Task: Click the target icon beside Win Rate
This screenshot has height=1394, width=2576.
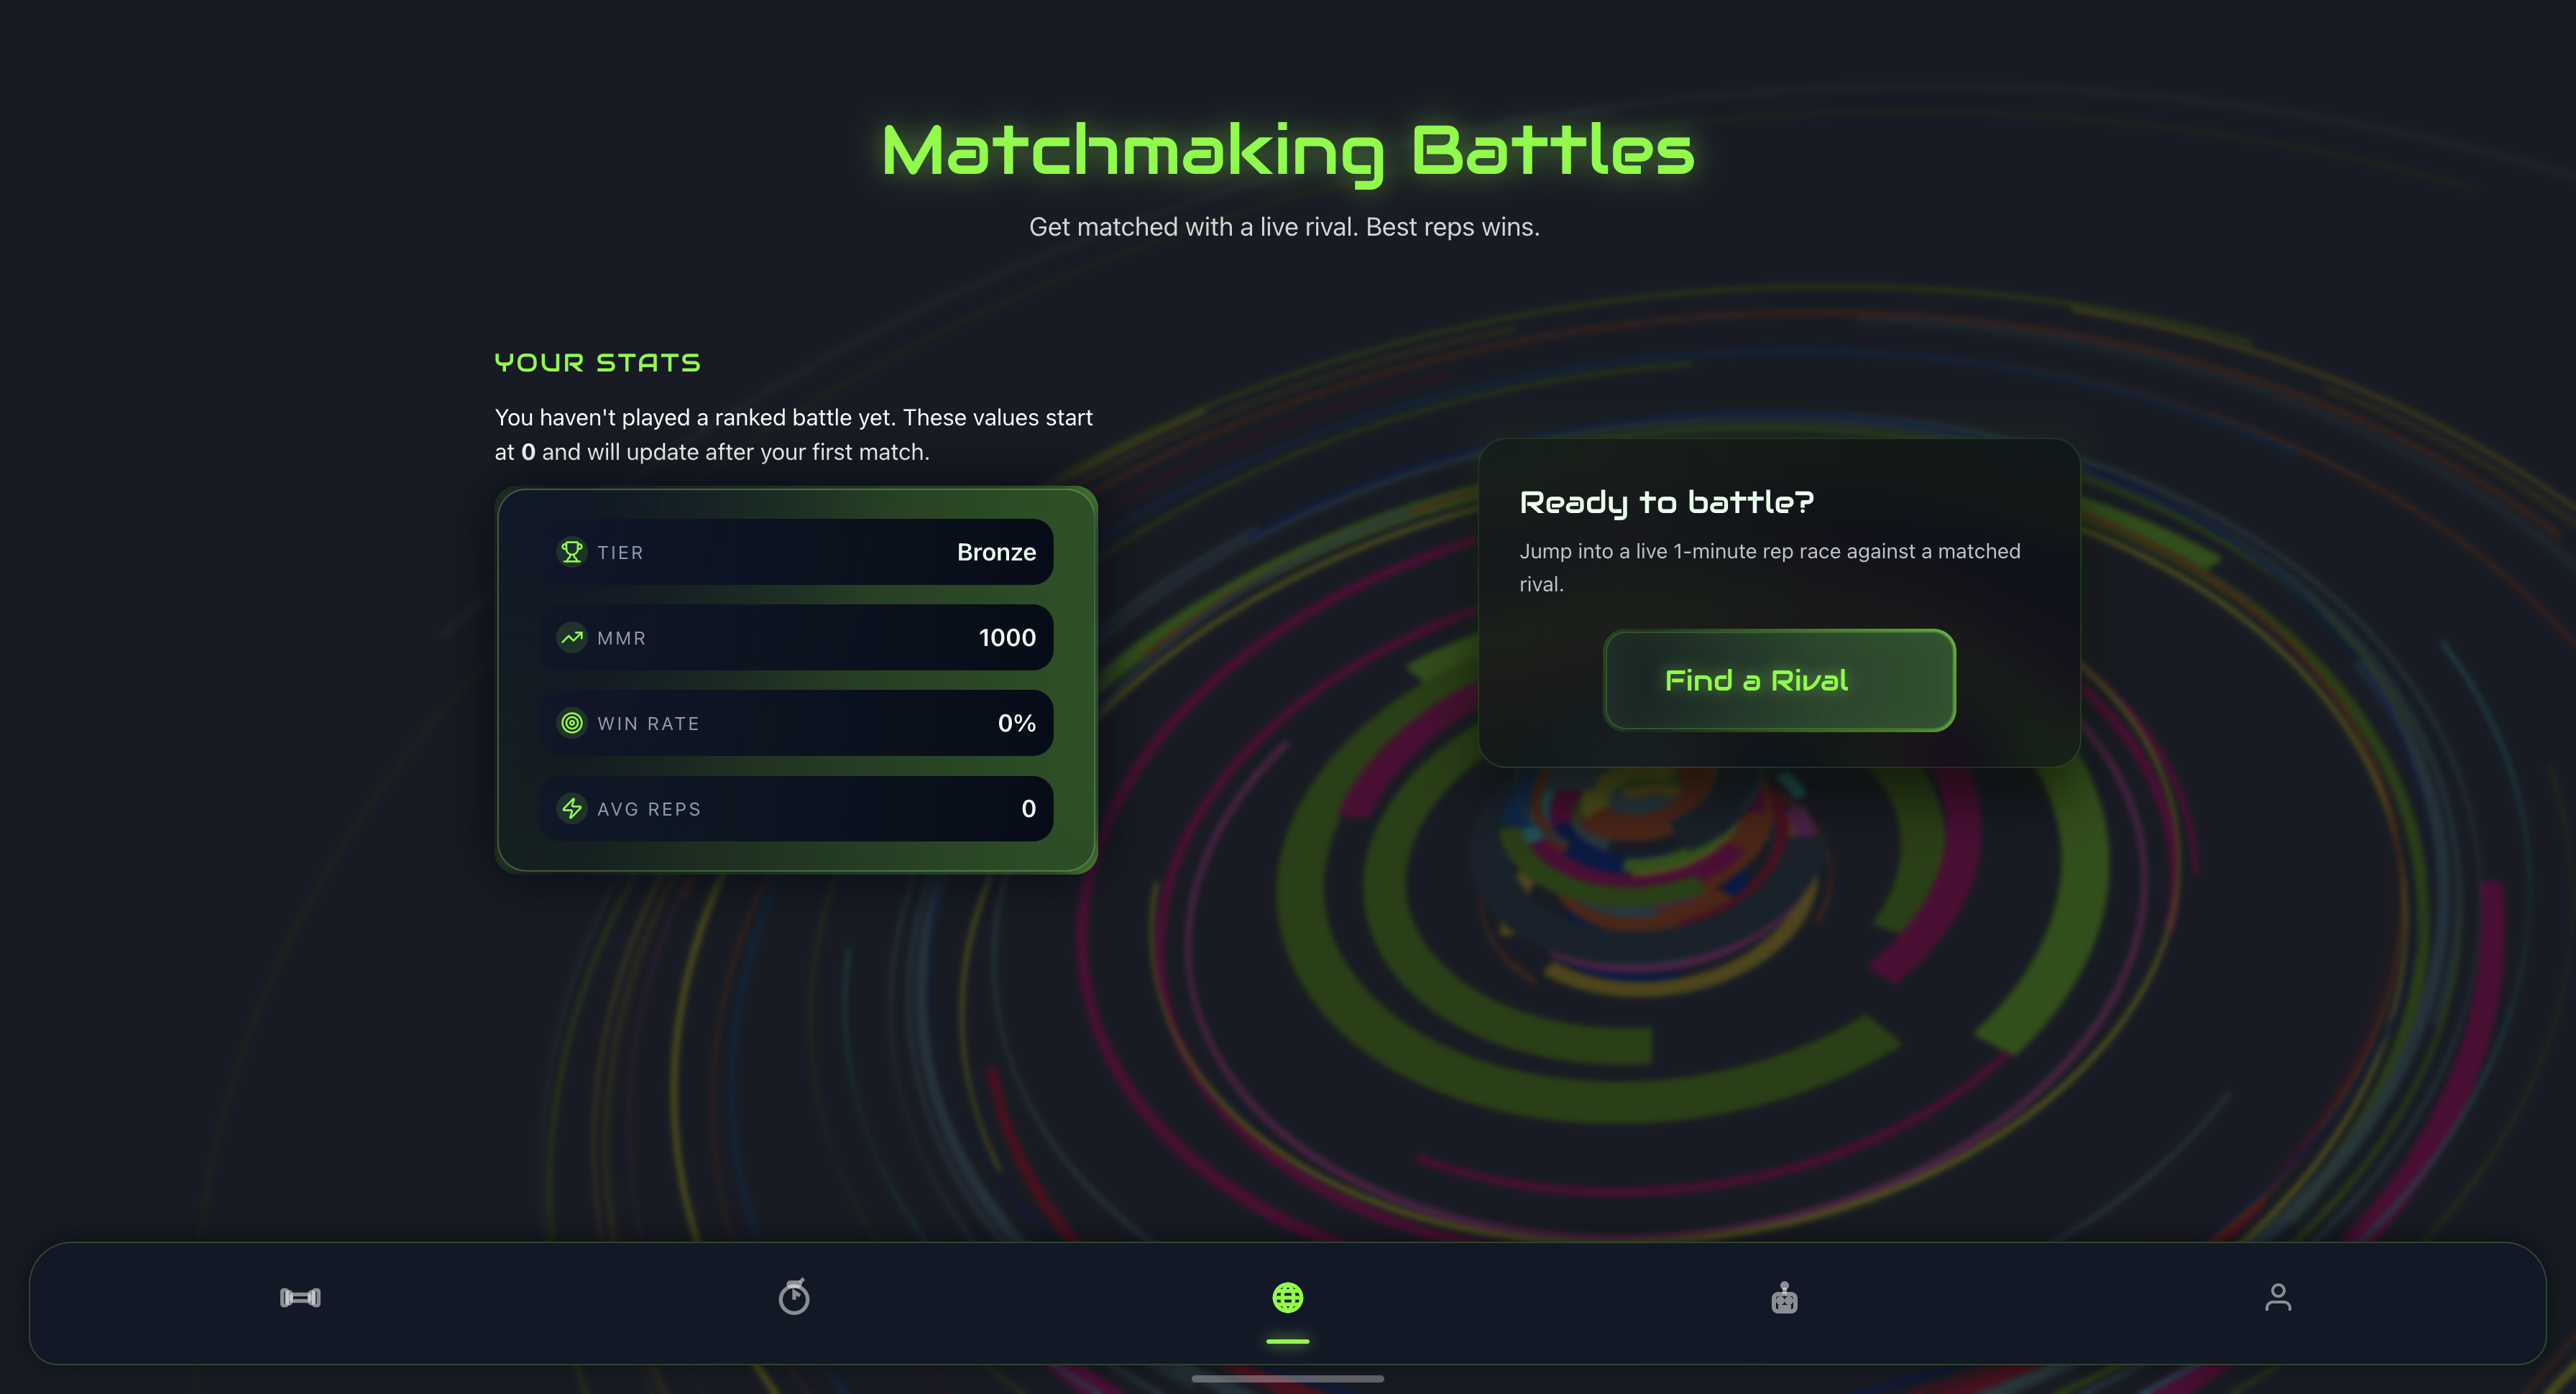Action: pyautogui.click(x=572, y=723)
